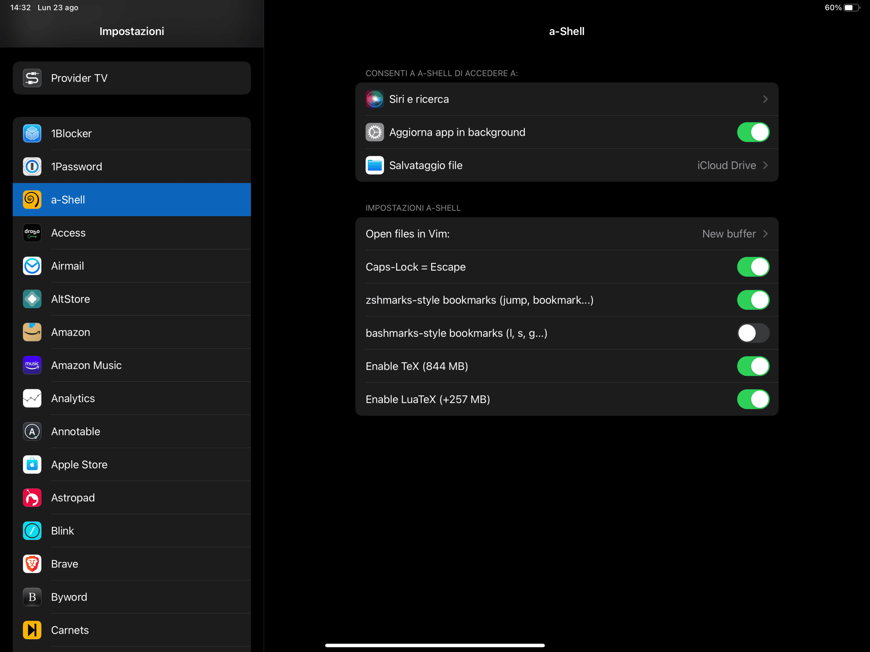Open the Astropad app icon
Viewport: 870px width, 652px height.
pos(32,498)
